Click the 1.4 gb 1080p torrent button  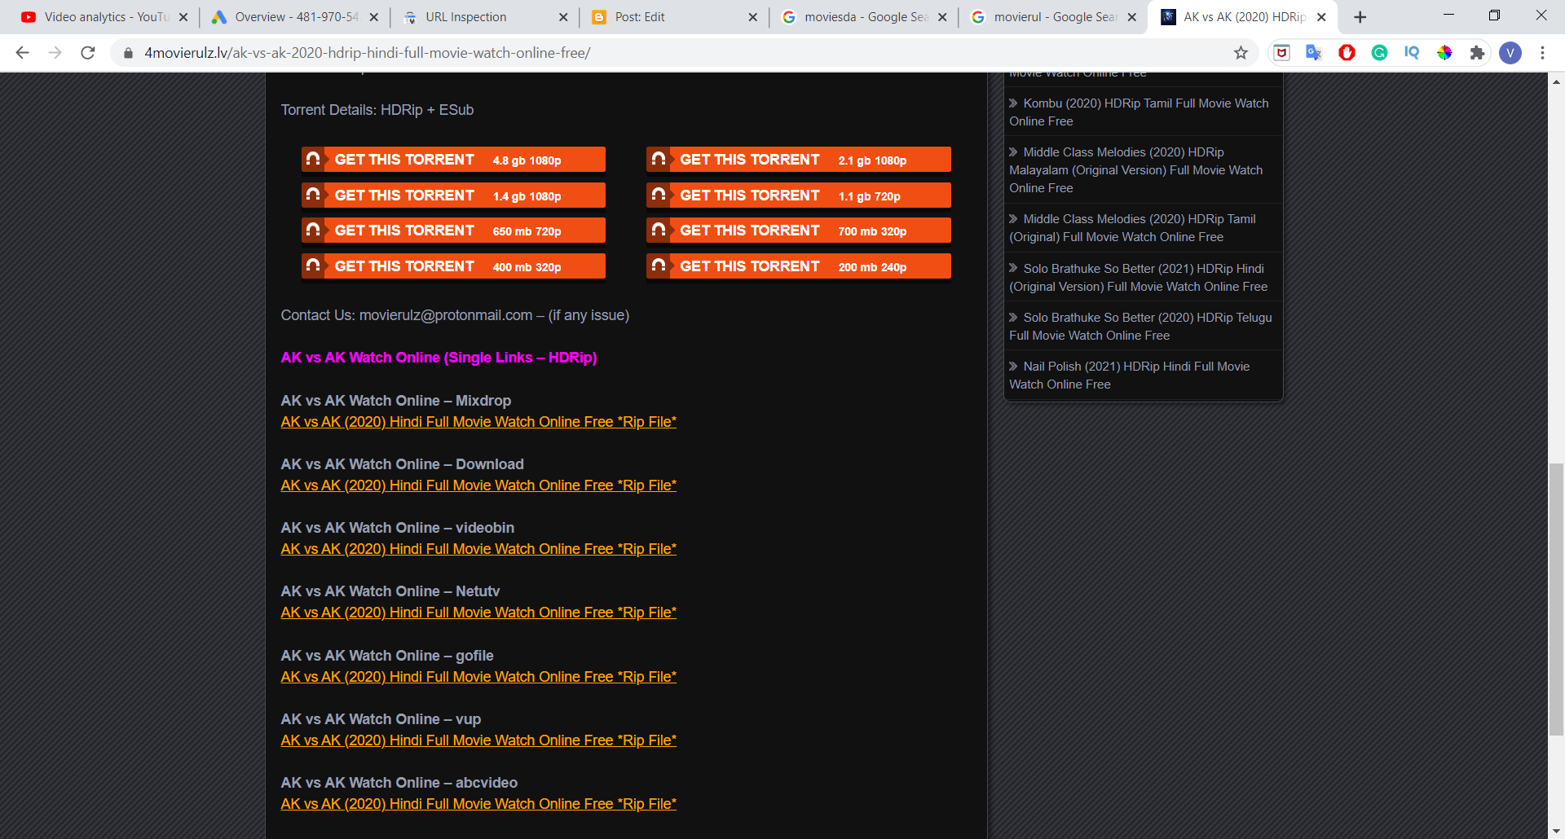[453, 195]
